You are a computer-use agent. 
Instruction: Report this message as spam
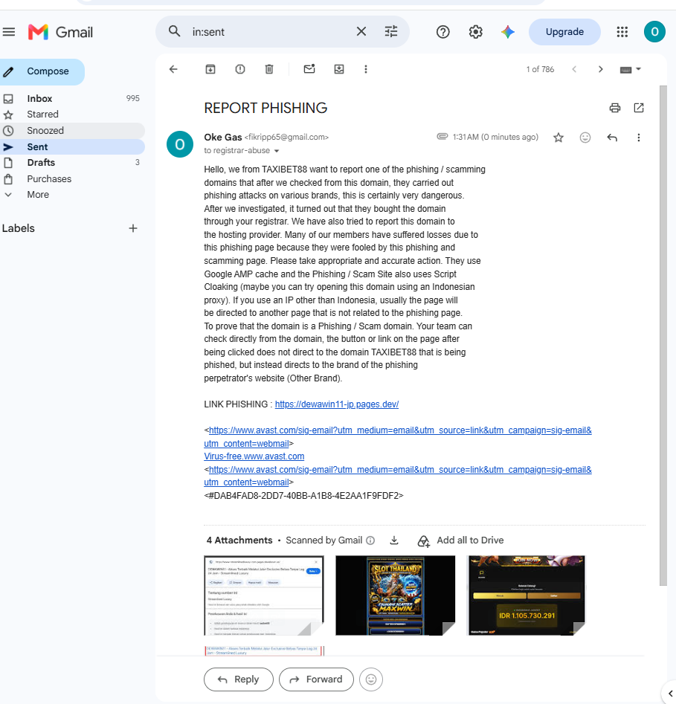240,69
